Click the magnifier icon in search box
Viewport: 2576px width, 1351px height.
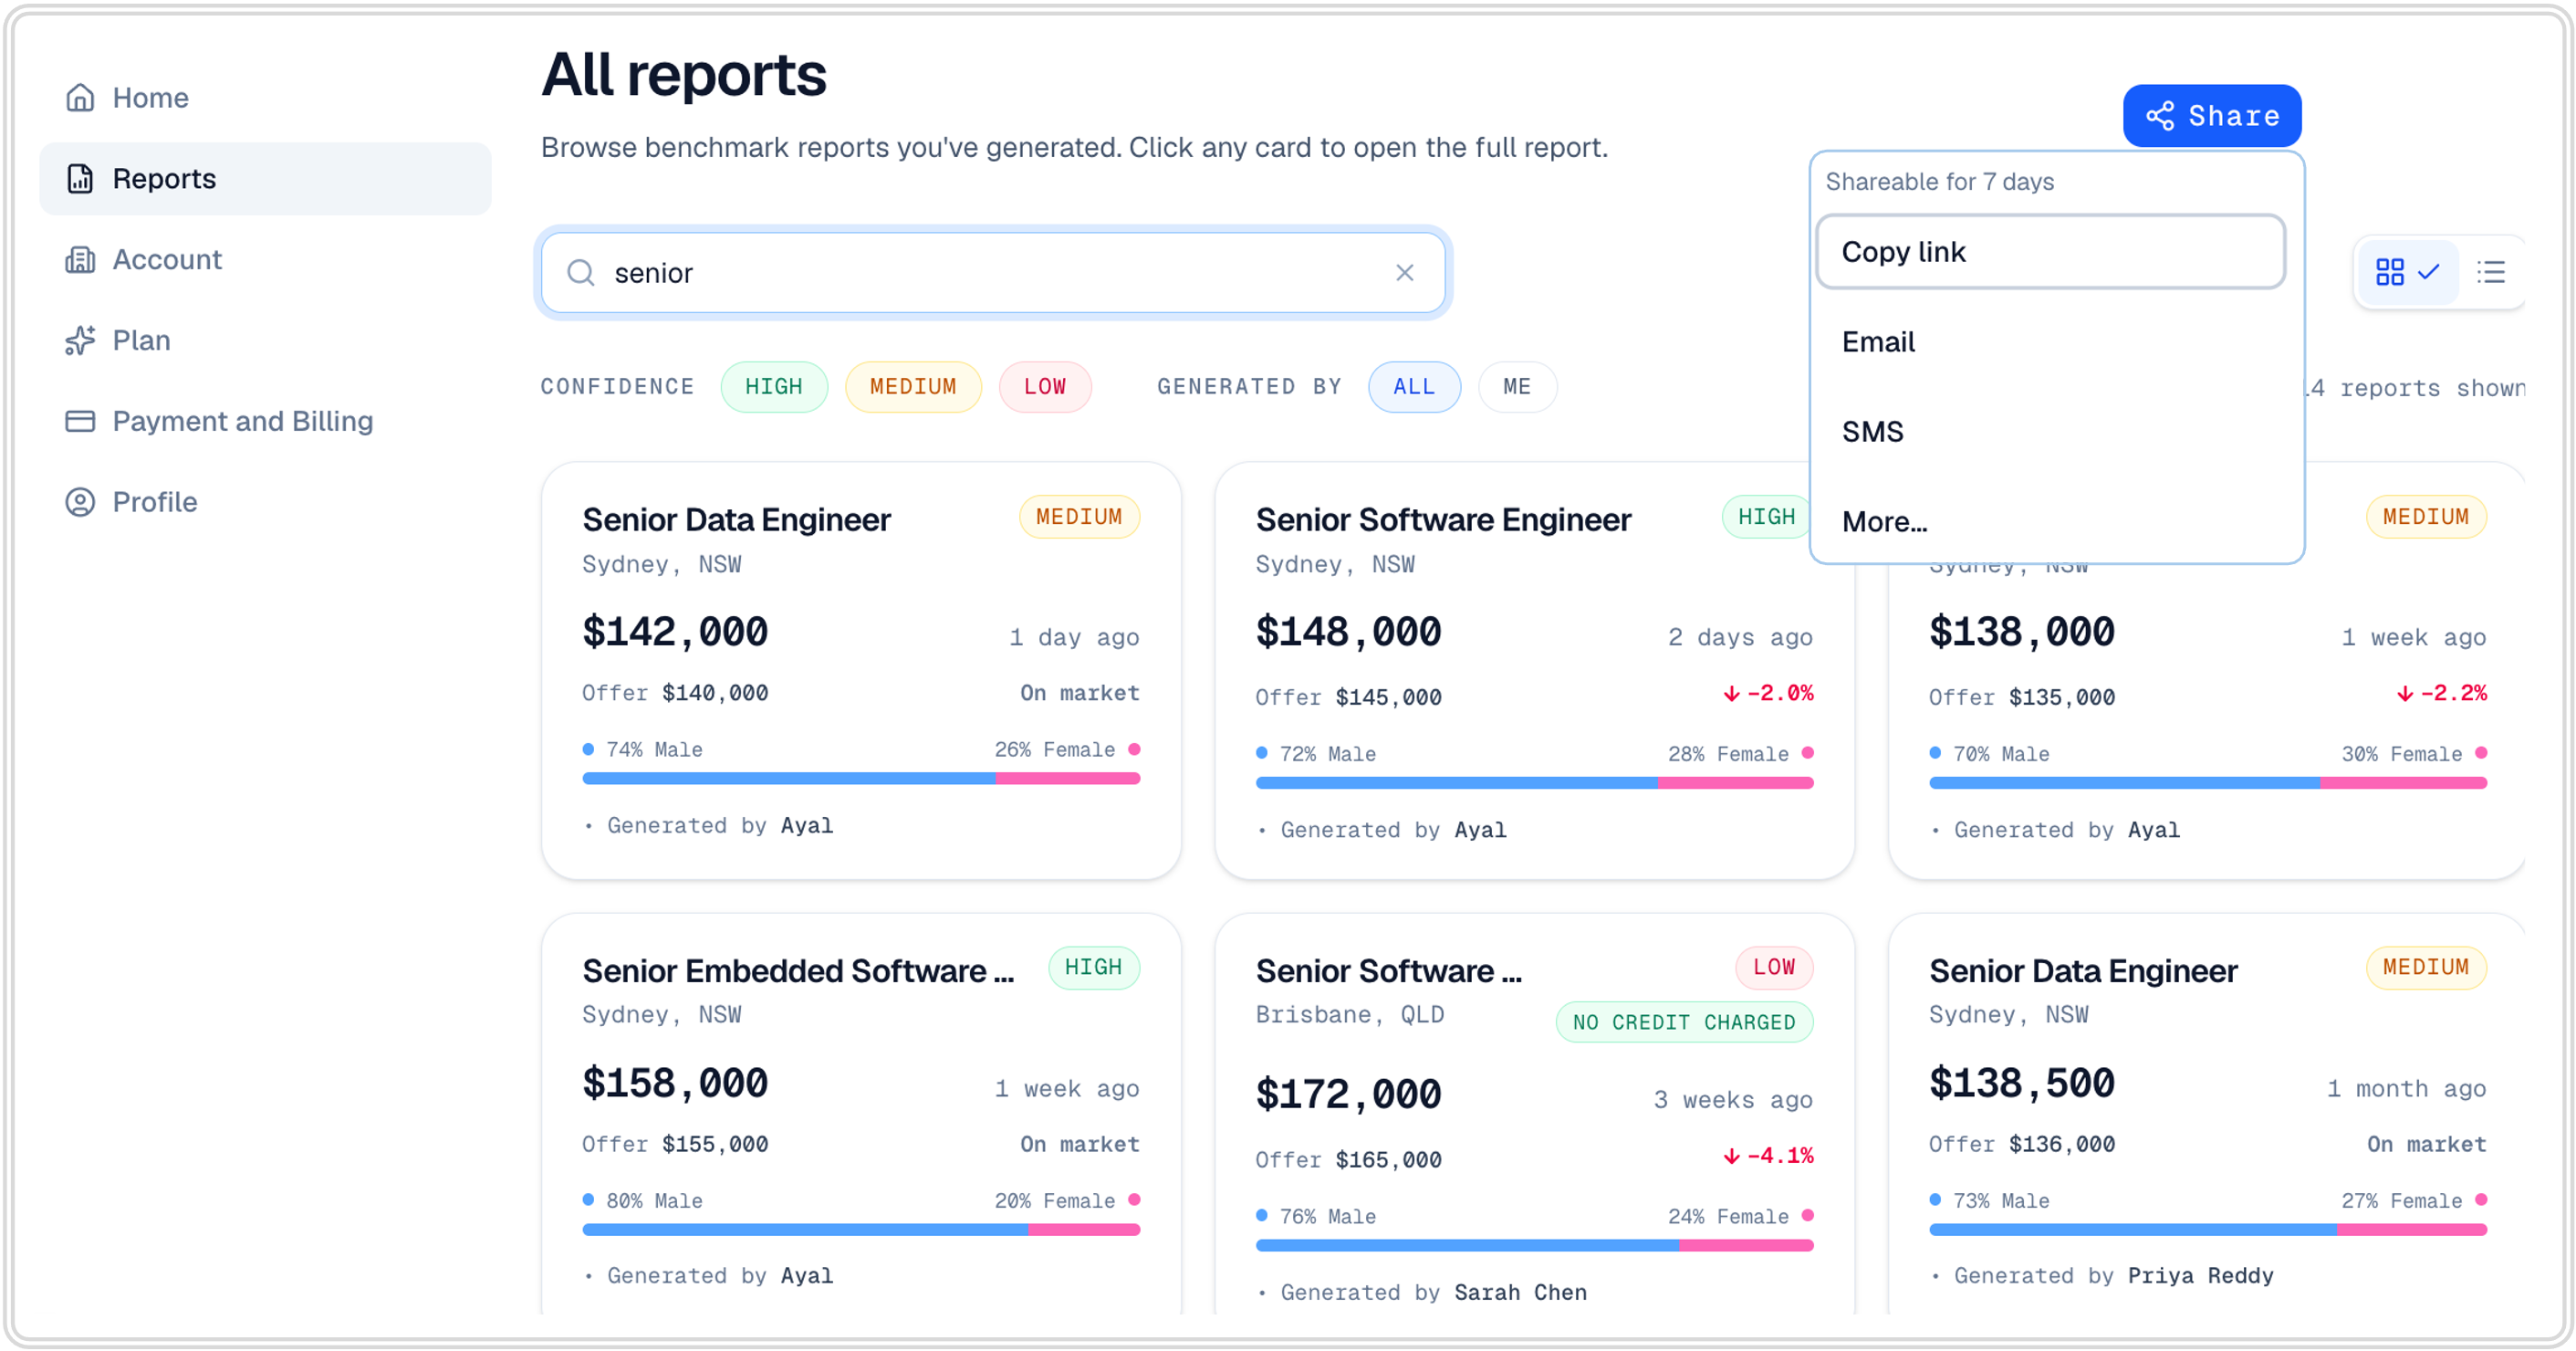click(x=581, y=273)
